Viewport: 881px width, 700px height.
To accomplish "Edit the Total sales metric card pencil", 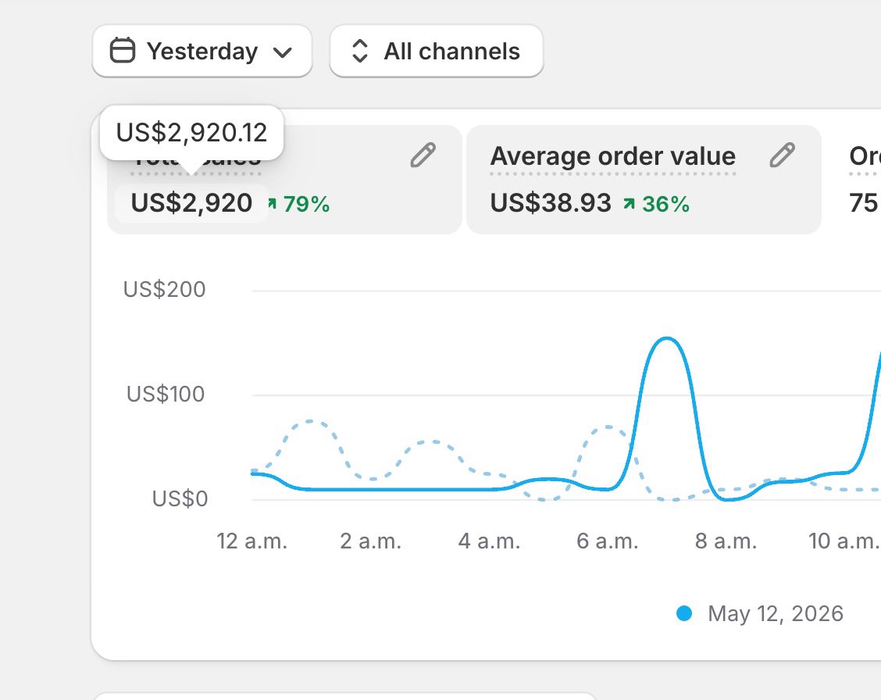I will [x=423, y=155].
